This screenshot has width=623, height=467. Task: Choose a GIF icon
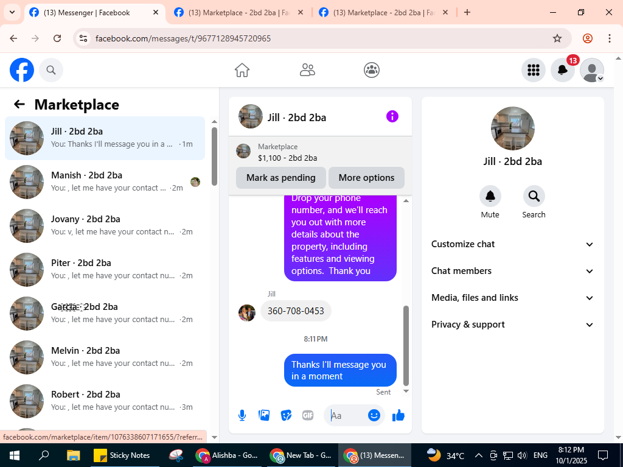tap(308, 416)
